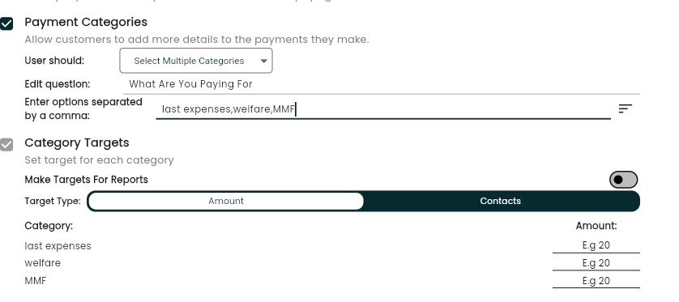Click the Category Targets heading
The width and height of the screenshot is (679, 302).
pos(77,142)
